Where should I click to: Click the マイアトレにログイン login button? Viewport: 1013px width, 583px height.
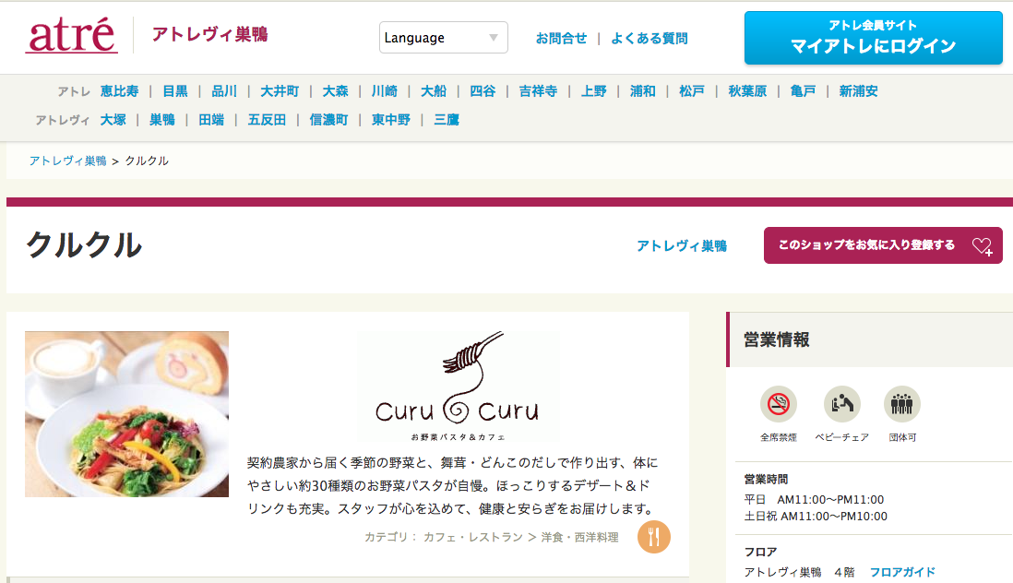[874, 38]
